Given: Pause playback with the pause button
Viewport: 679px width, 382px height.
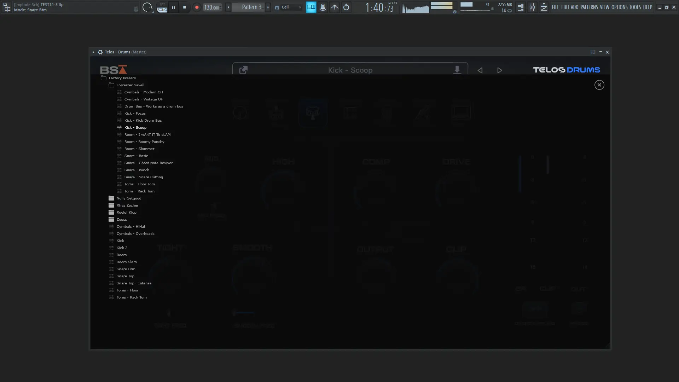Looking at the screenshot, I should [x=173, y=7].
